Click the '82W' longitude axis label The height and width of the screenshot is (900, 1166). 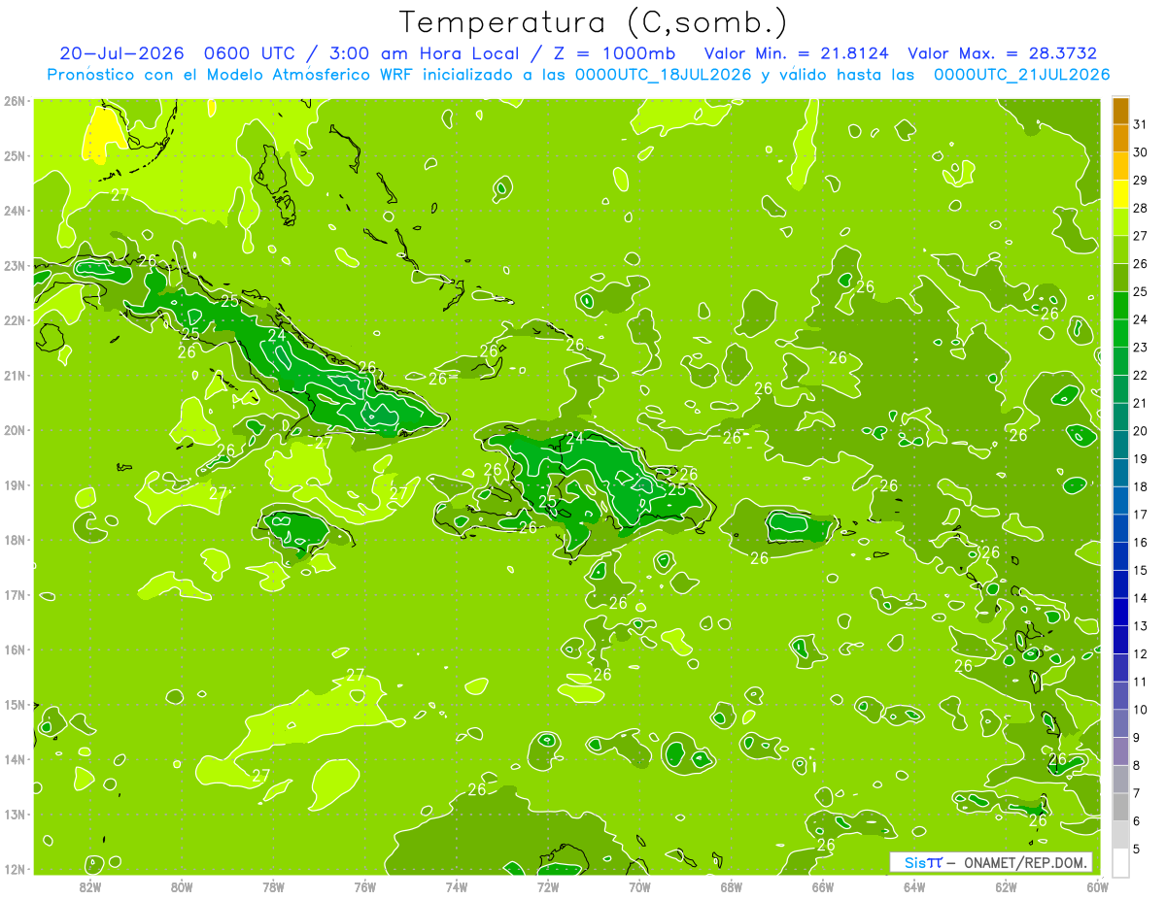(x=90, y=886)
